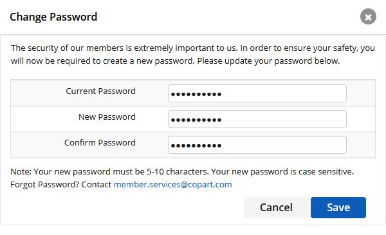Screen dimensions: 386x235
Task: Select the New Password label
Action: coord(107,117)
